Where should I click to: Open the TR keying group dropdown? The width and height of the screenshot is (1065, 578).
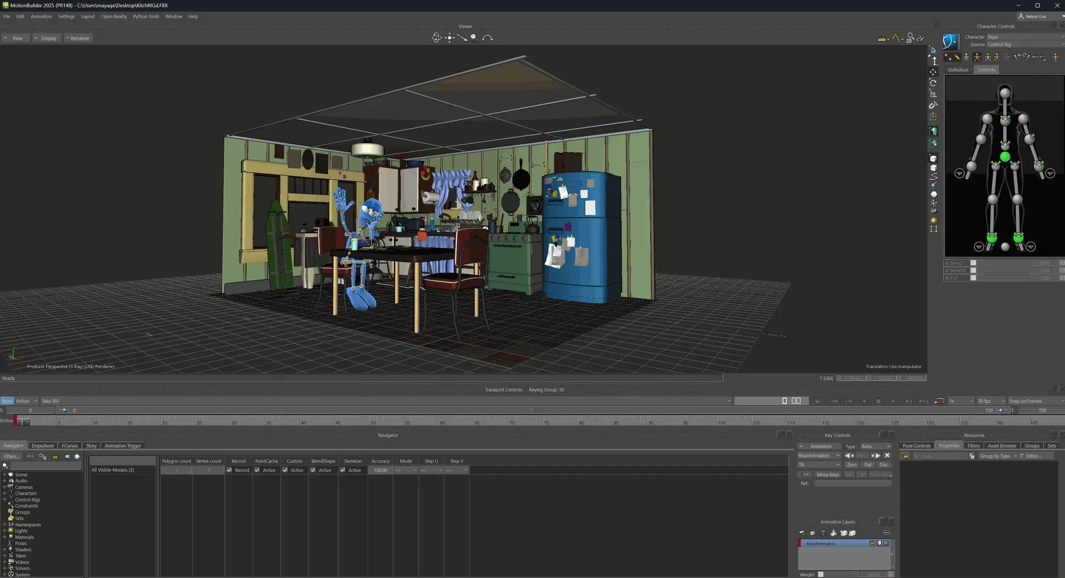click(819, 465)
